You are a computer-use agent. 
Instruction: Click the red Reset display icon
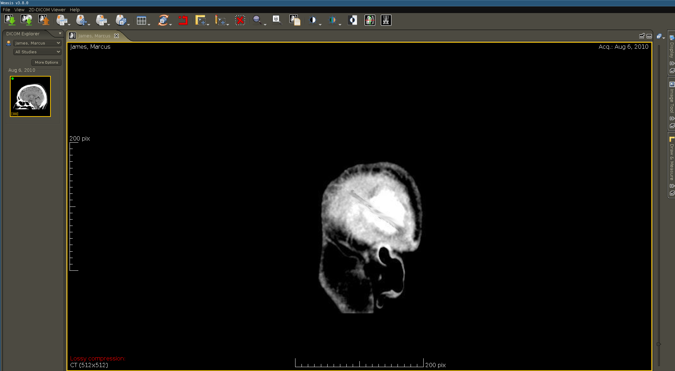(183, 20)
